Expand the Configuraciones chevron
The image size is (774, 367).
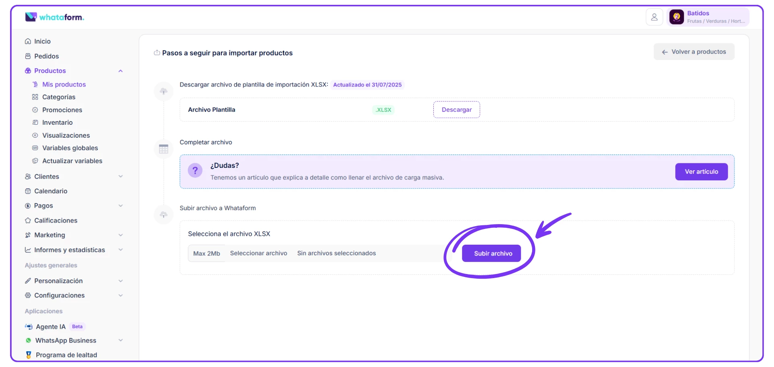tap(120, 295)
